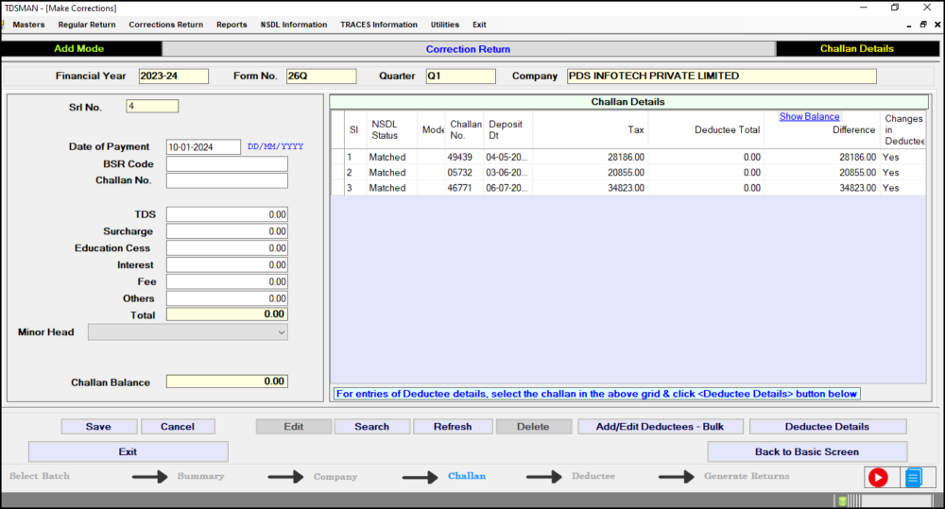945x509 pixels.
Task: Click the difference value 34823.00
Action: click(x=857, y=188)
